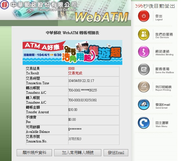
Task: Click the Tx Result row label
Action: point(33,71)
